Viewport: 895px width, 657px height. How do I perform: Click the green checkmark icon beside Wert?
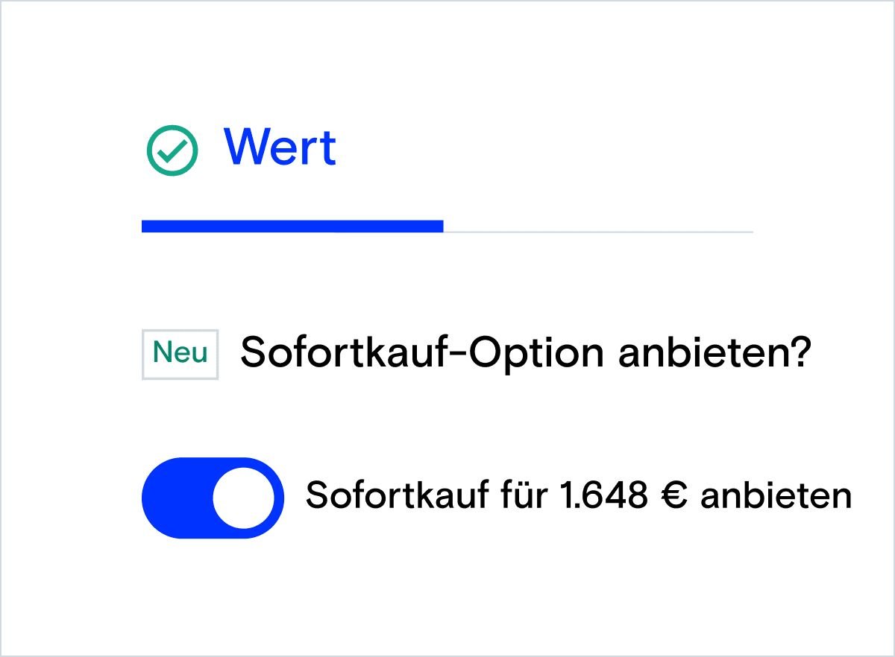(x=172, y=150)
